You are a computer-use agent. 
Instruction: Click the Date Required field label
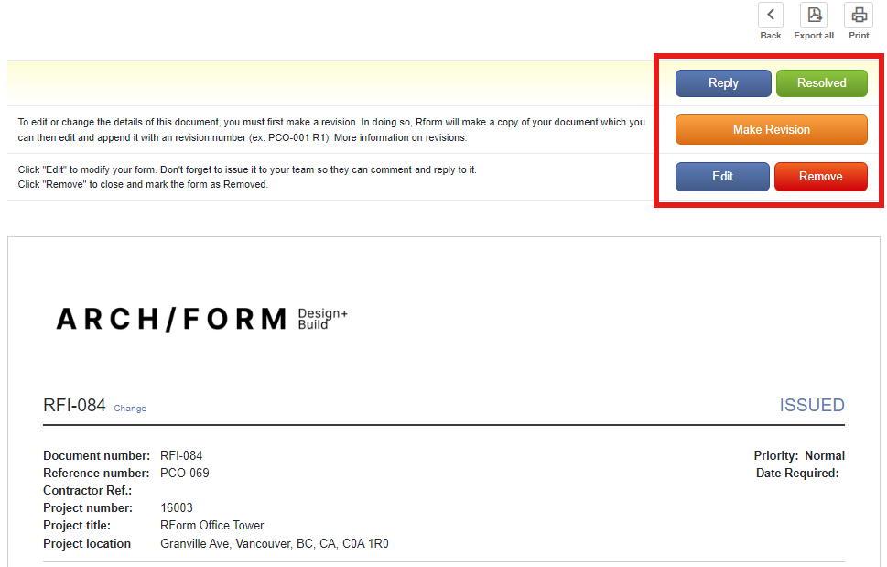pos(797,473)
